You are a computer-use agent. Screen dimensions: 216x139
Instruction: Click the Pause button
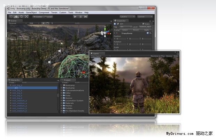point(80,17)
